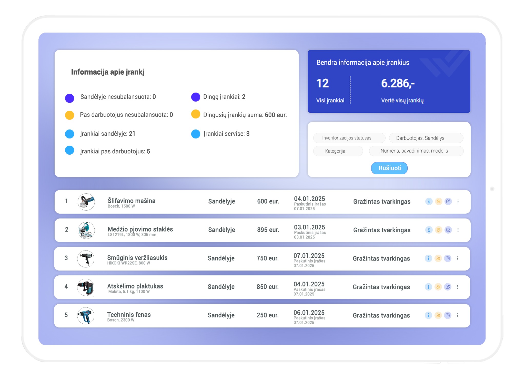Click the Techninis fenas tool name
The width and height of the screenshot is (525, 379).
pyautogui.click(x=129, y=315)
